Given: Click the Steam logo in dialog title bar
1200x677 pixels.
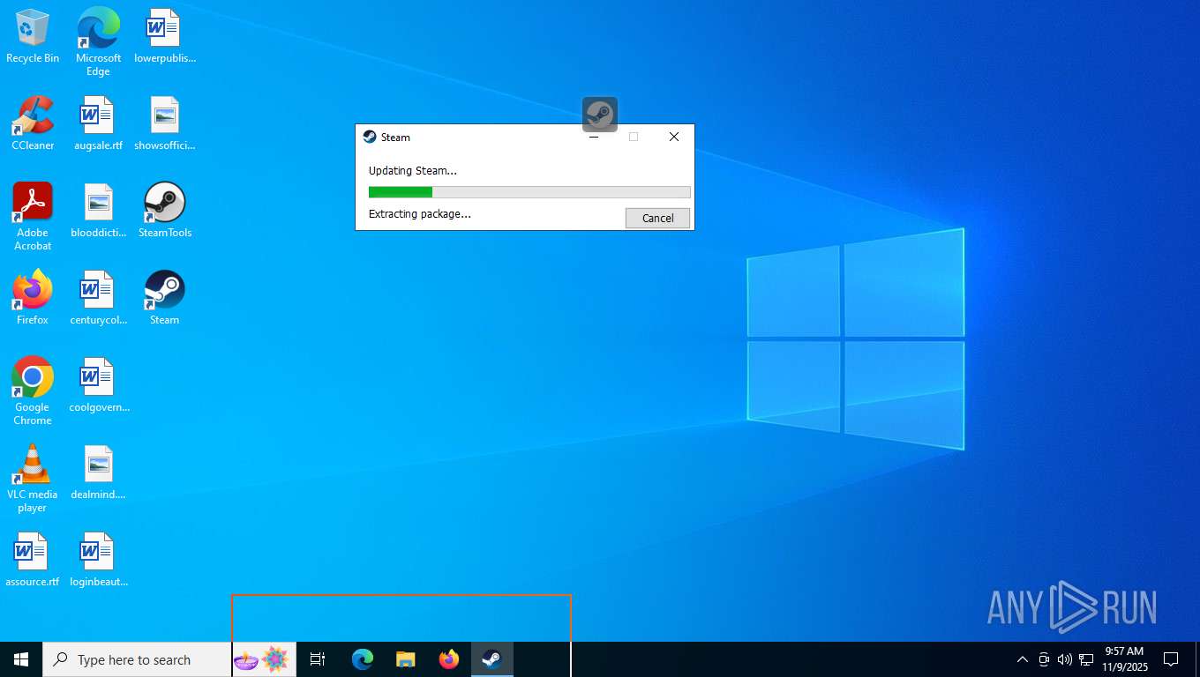Looking at the screenshot, I should pos(370,137).
